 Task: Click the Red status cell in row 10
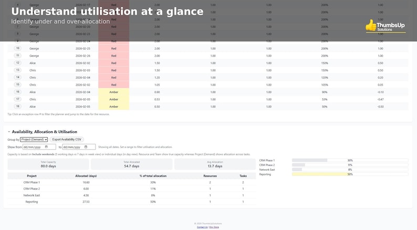click(114, 48)
